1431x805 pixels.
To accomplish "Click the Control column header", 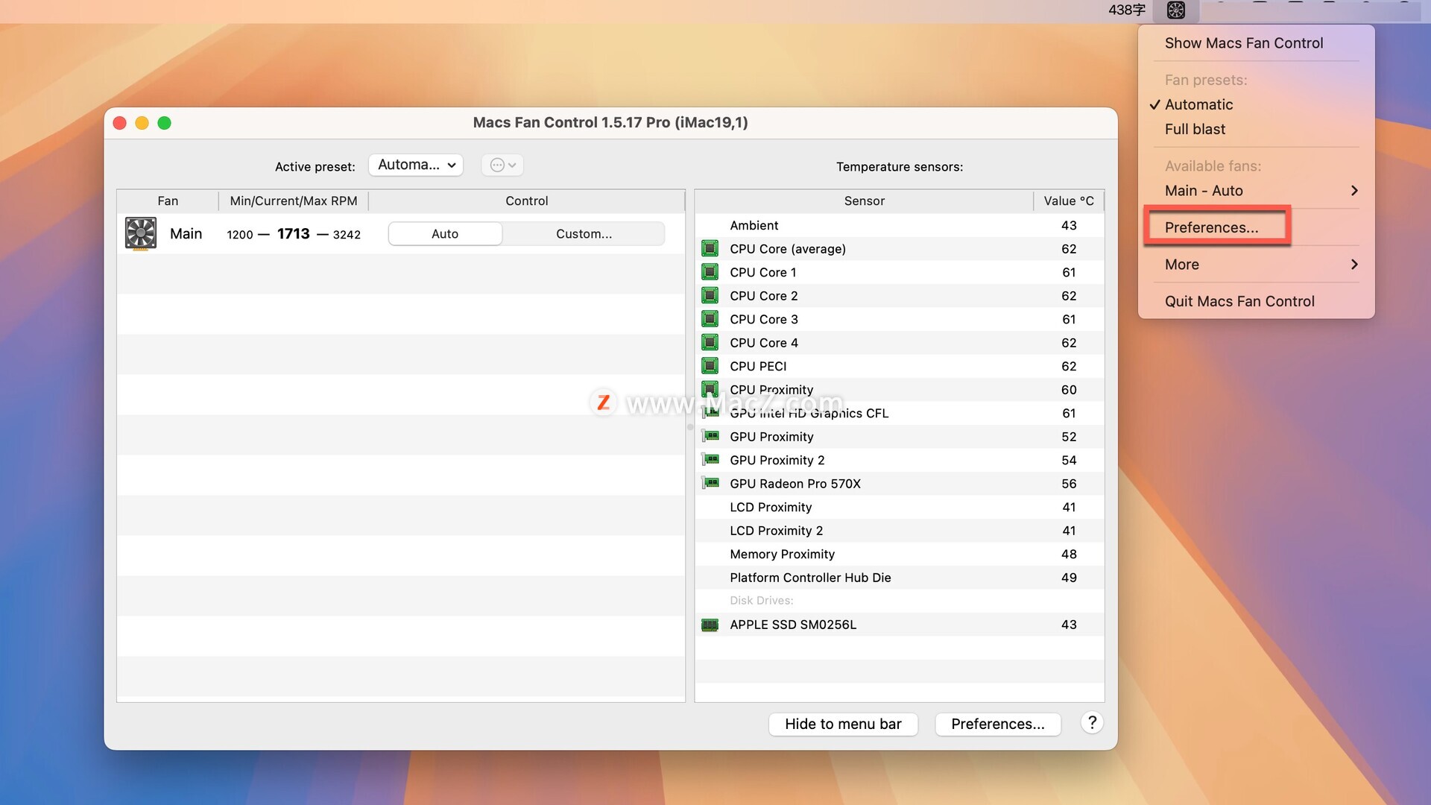I will [526, 201].
